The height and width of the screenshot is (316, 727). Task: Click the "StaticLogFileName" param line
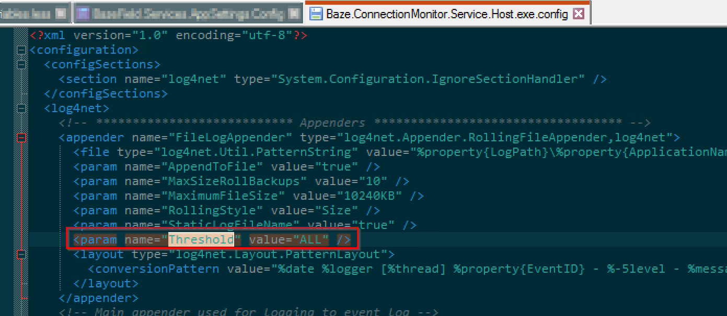(245, 225)
